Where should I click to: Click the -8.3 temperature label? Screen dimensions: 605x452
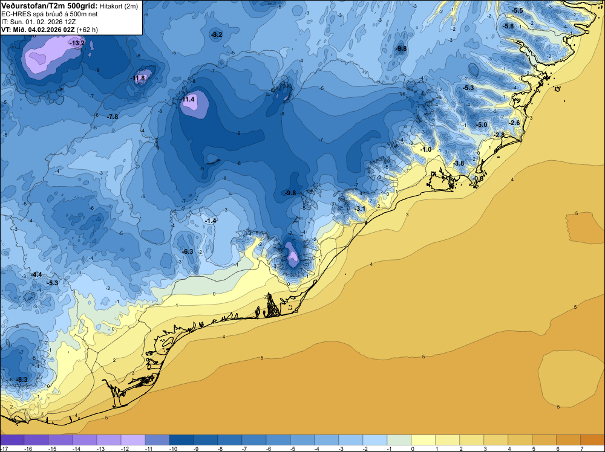(x=22, y=379)
